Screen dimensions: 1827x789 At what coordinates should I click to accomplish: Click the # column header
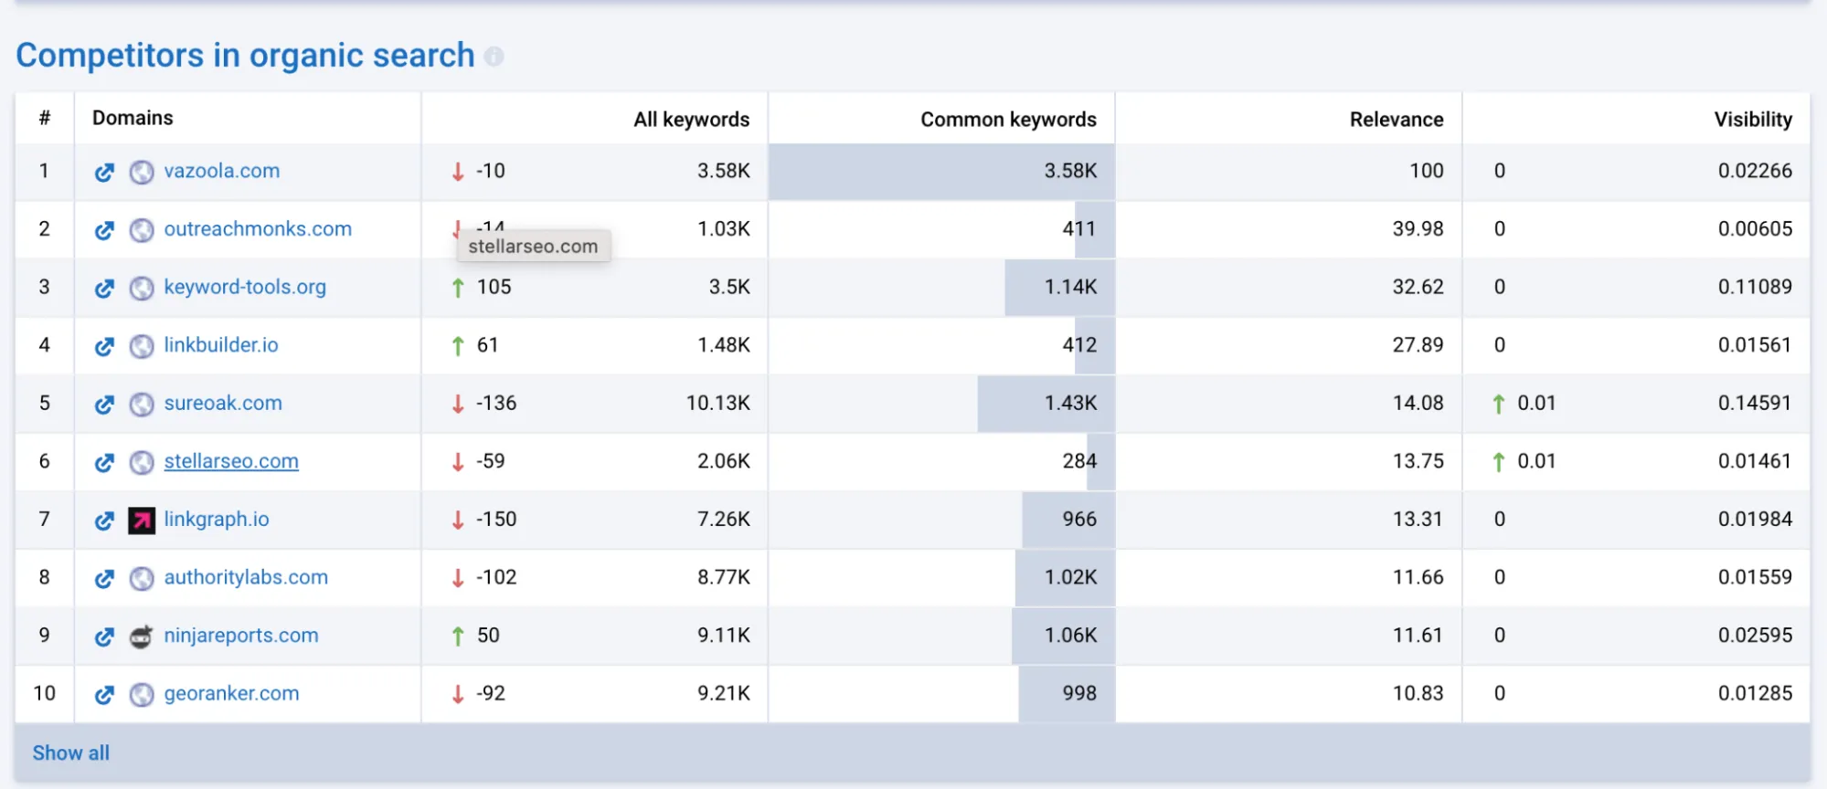45,118
